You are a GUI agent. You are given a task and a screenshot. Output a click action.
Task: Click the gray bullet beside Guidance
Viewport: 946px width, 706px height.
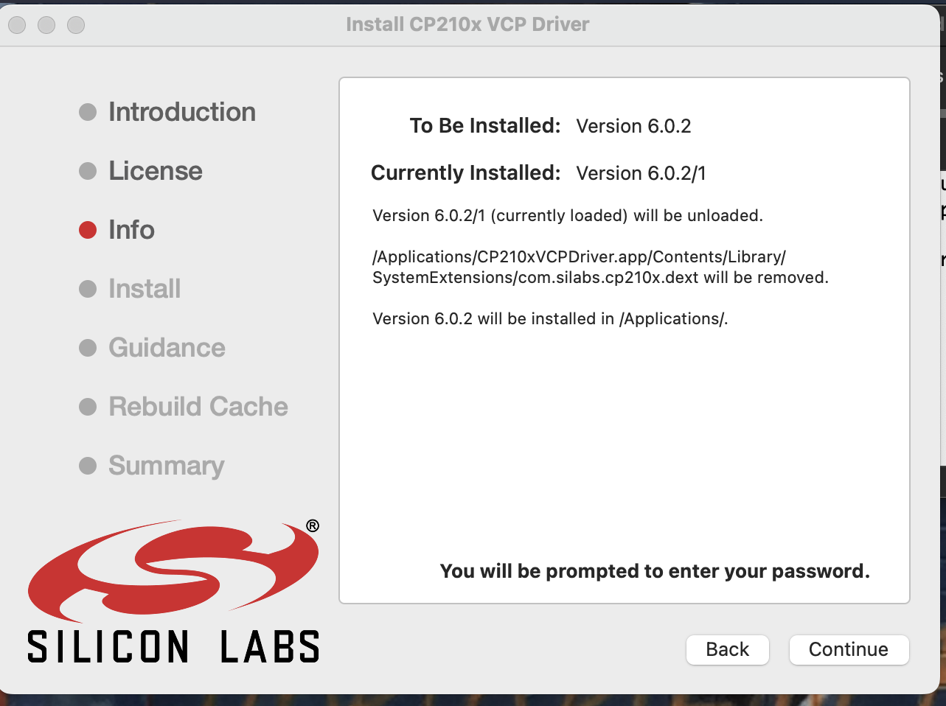point(88,348)
